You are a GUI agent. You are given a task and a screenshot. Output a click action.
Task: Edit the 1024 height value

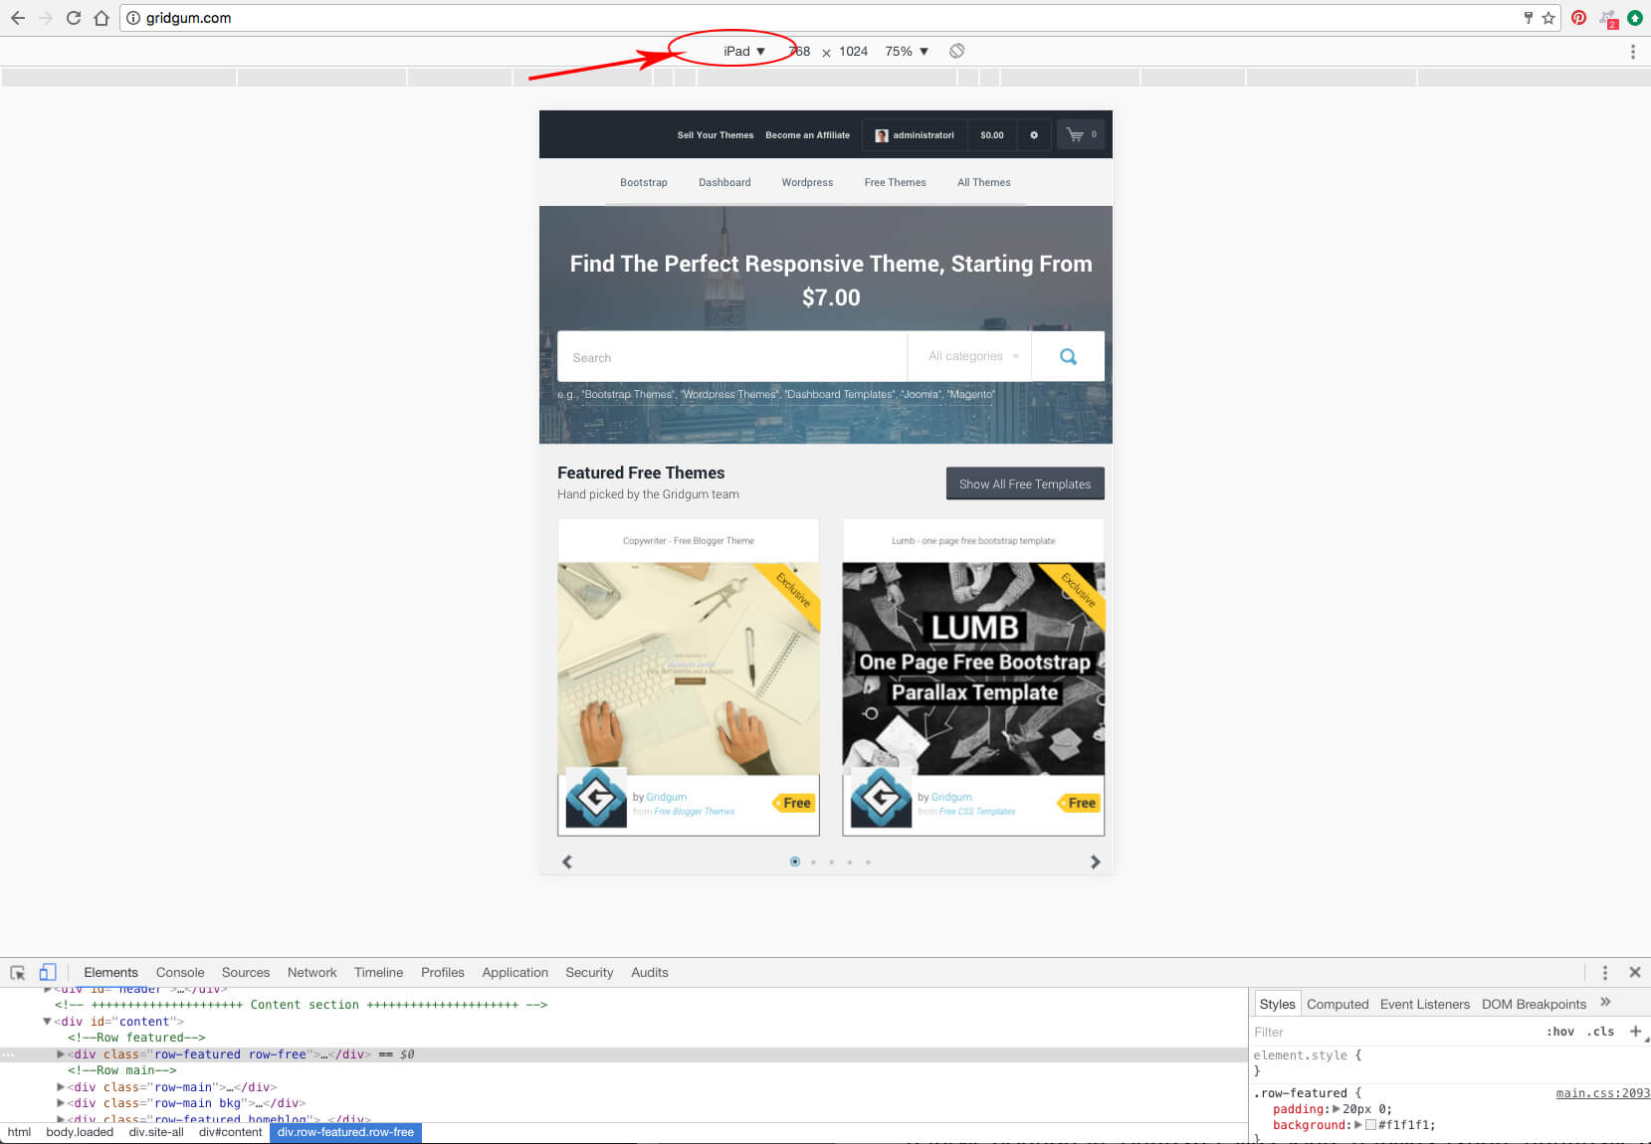(853, 51)
